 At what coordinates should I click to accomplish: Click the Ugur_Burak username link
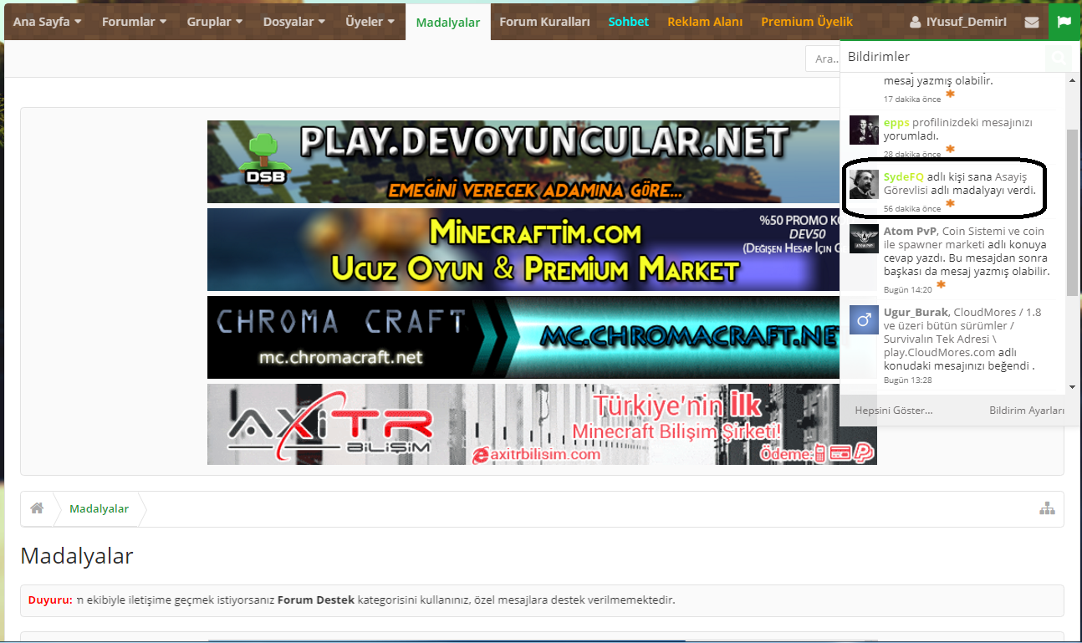click(916, 312)
